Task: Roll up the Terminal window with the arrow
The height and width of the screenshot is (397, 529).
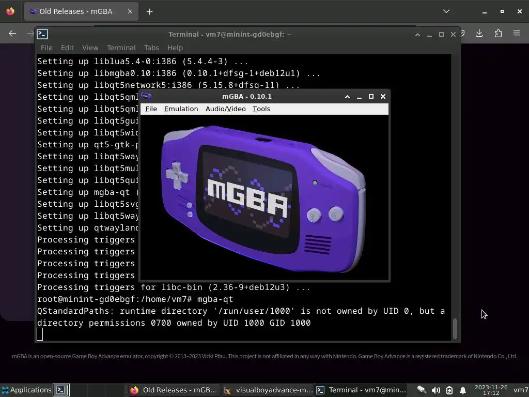Action: point(417,35)
